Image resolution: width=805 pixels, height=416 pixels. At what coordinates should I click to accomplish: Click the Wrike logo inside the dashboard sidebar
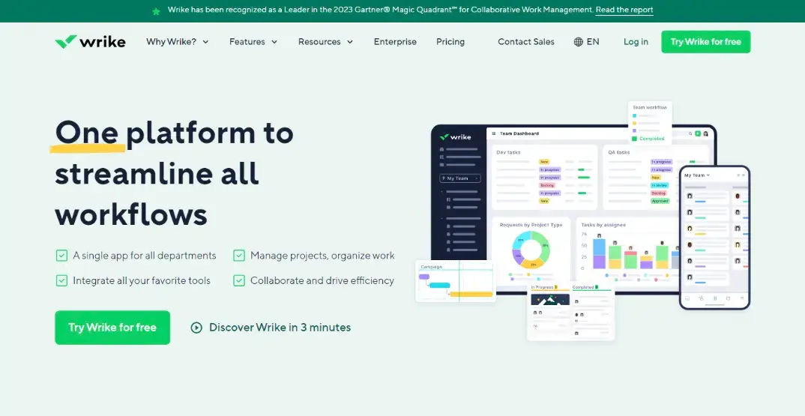point(454,136)
